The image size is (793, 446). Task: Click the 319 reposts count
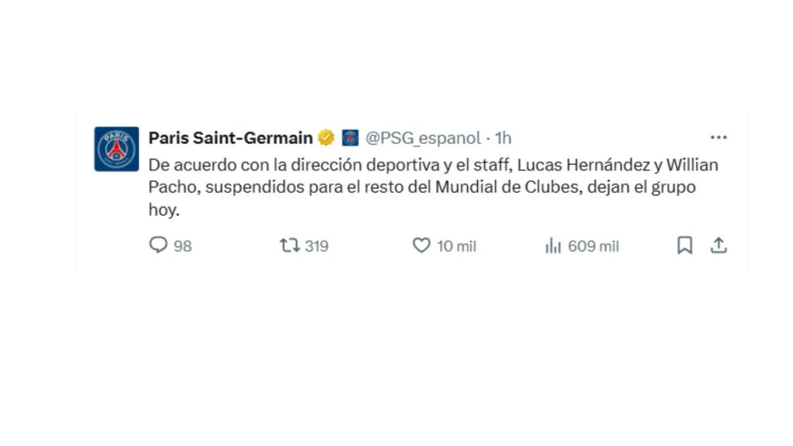(317, 246)
